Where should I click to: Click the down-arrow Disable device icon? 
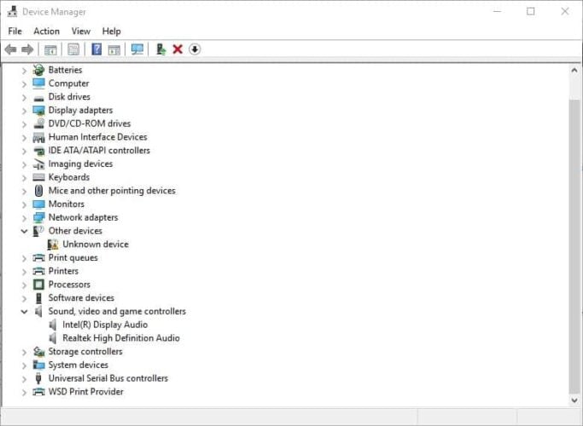click(195, 49)
